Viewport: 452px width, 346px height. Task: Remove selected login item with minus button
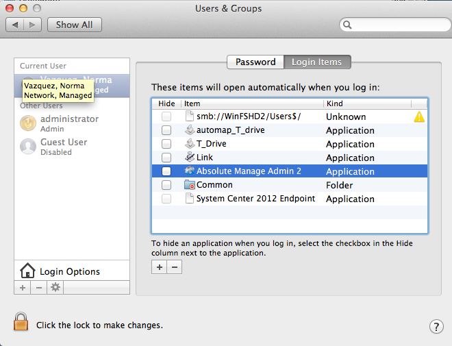click(175, 267)
